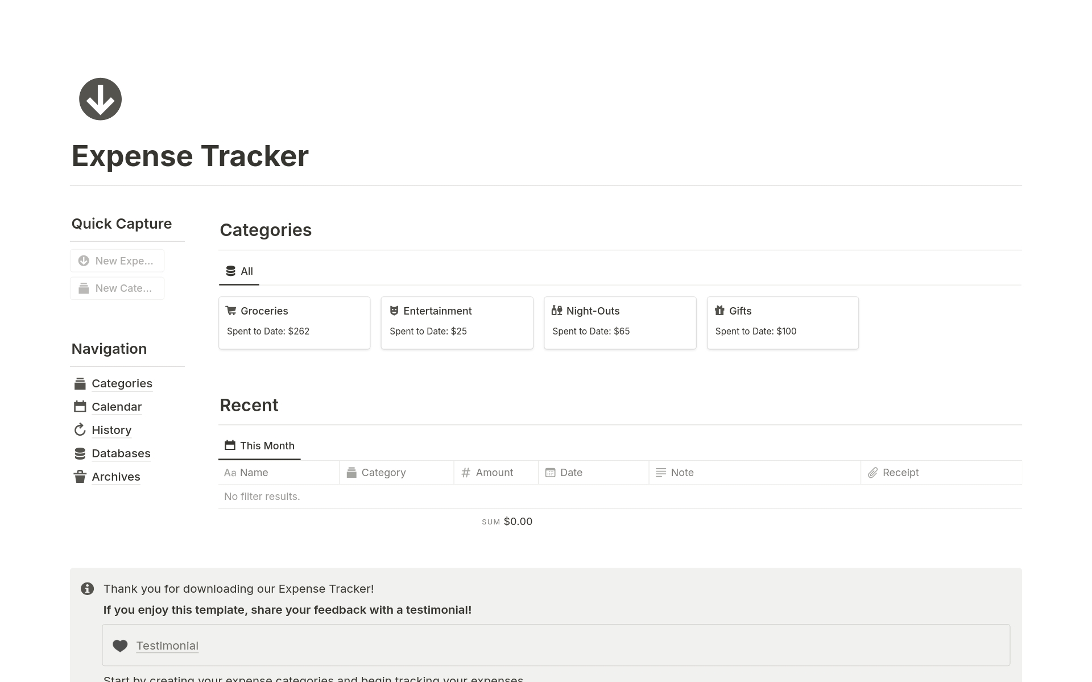
Task: Click the Expense Tracker page download-arrow icon
Action: click(x=100, y=99)
